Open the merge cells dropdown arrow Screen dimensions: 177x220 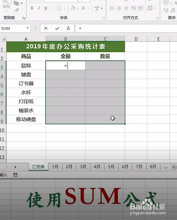(155, 8)
